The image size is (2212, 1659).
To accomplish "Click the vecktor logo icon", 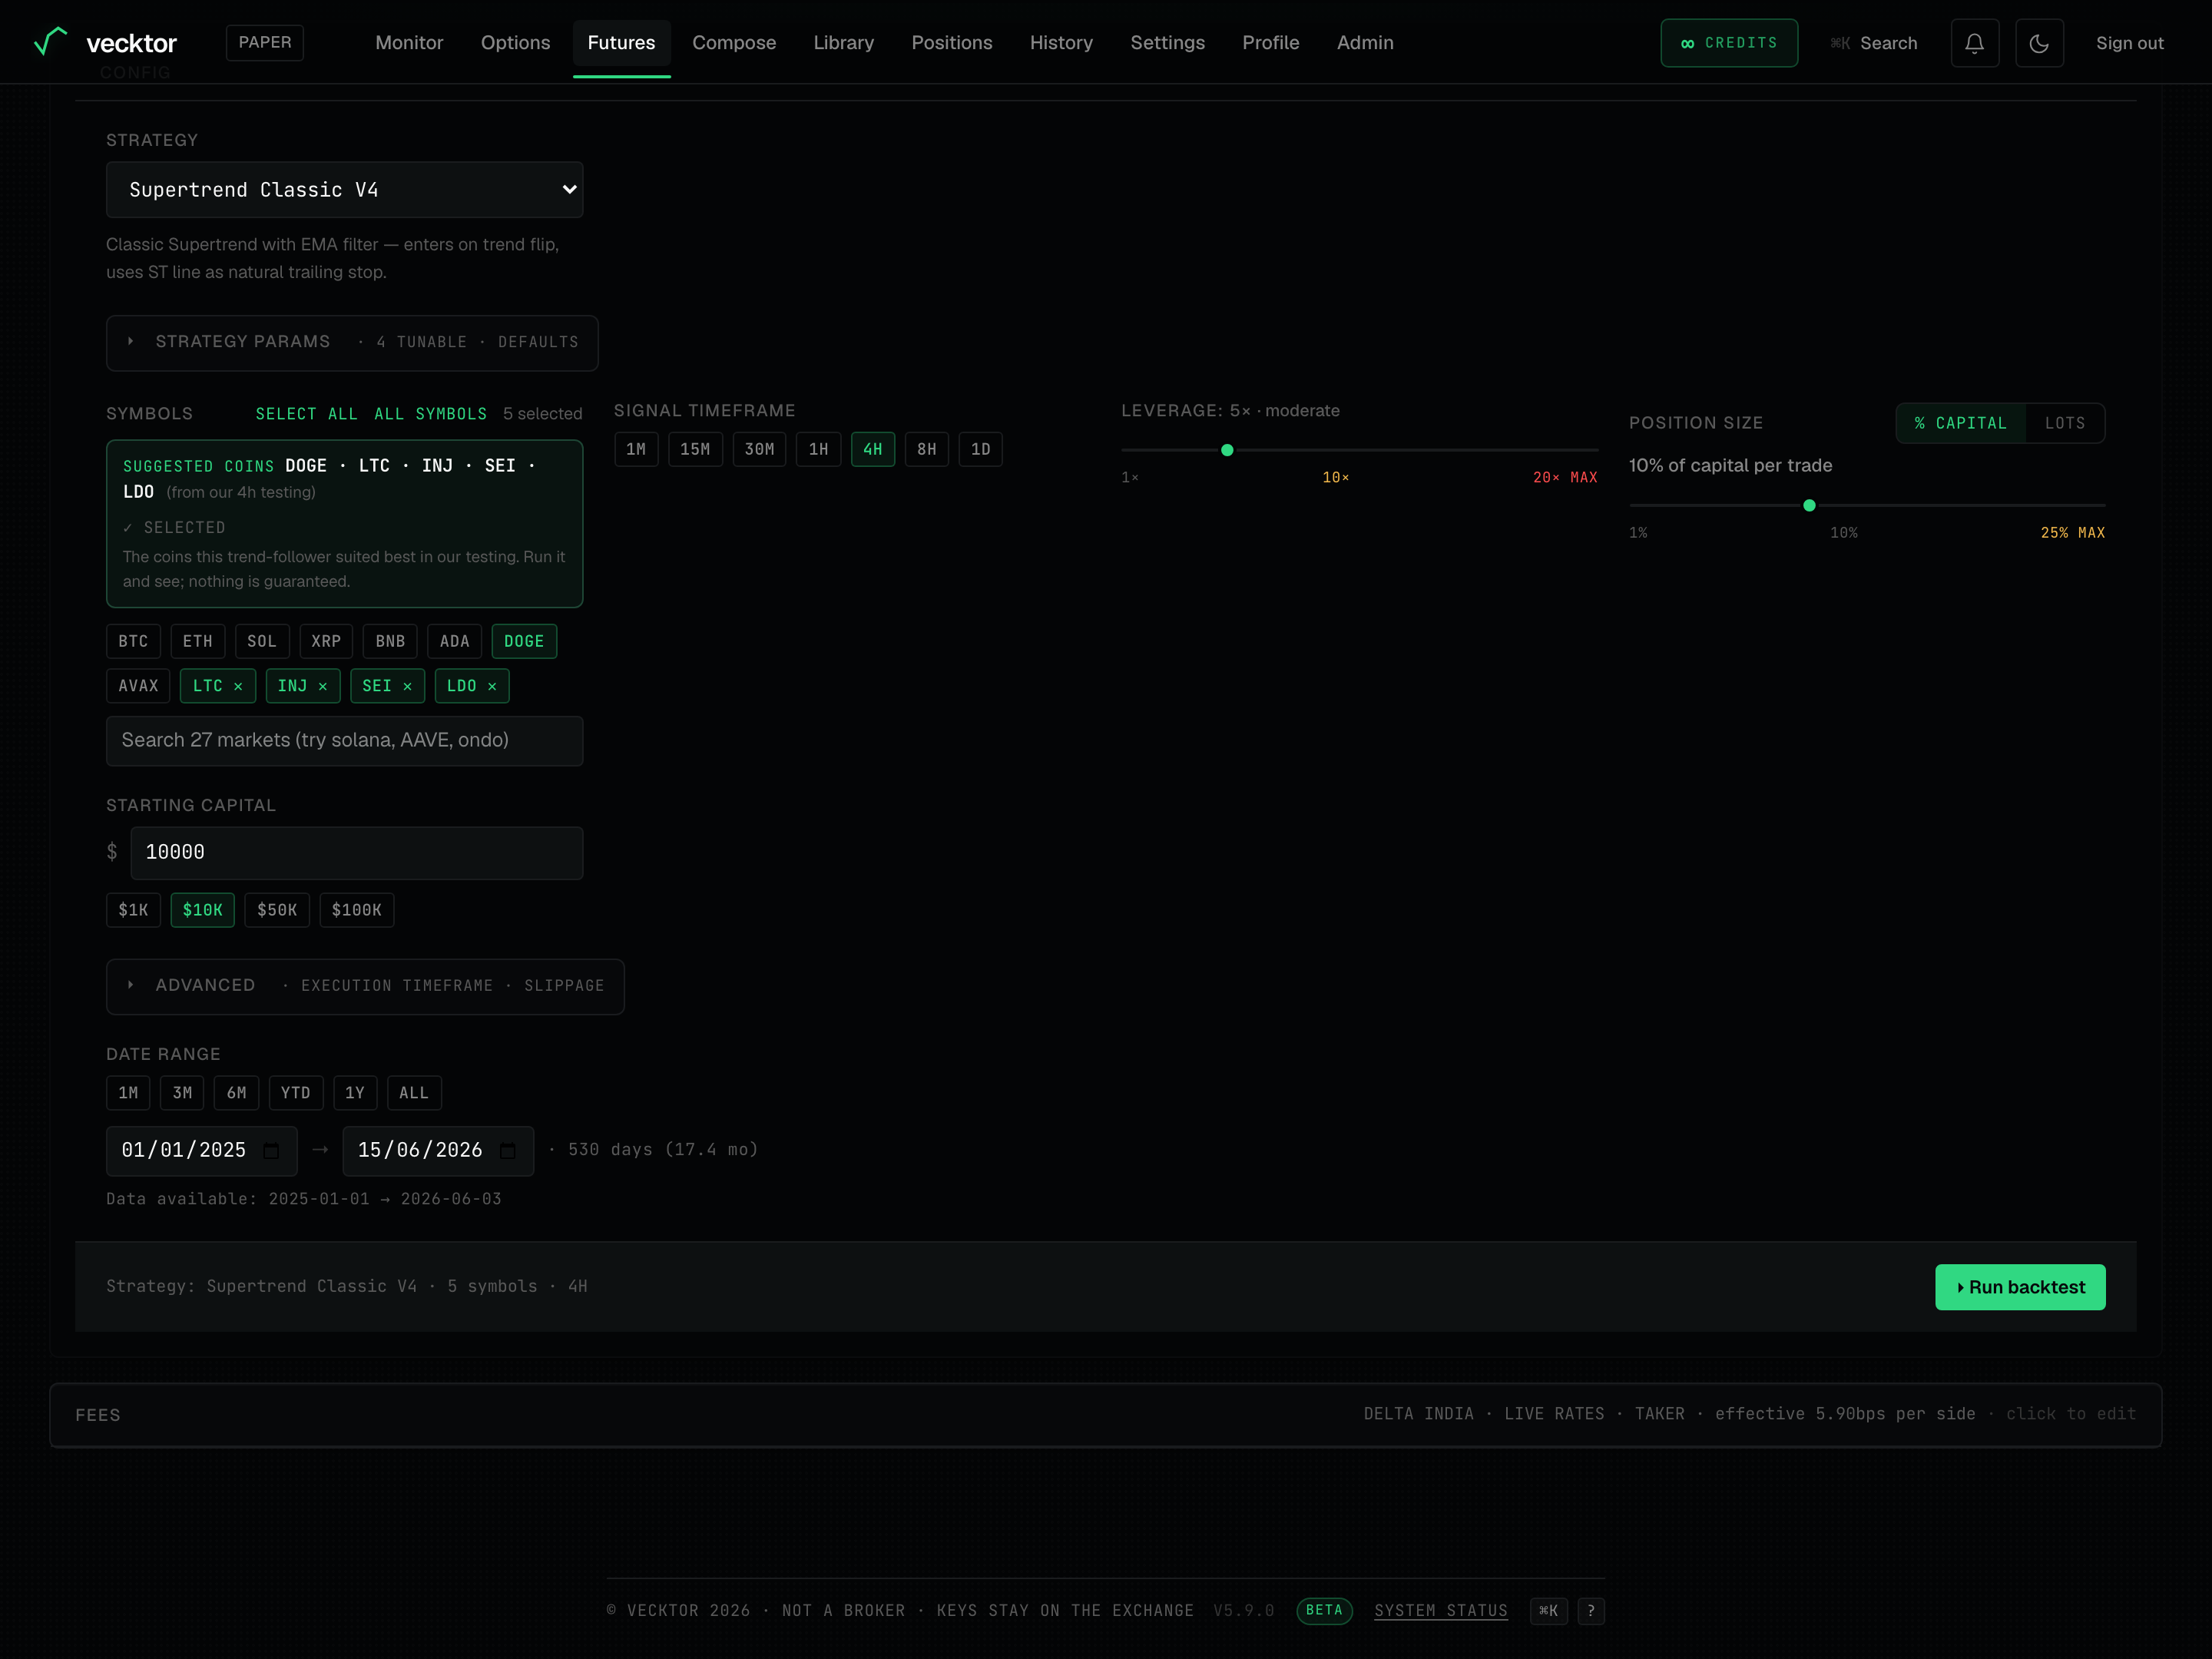I will (50, 42).
